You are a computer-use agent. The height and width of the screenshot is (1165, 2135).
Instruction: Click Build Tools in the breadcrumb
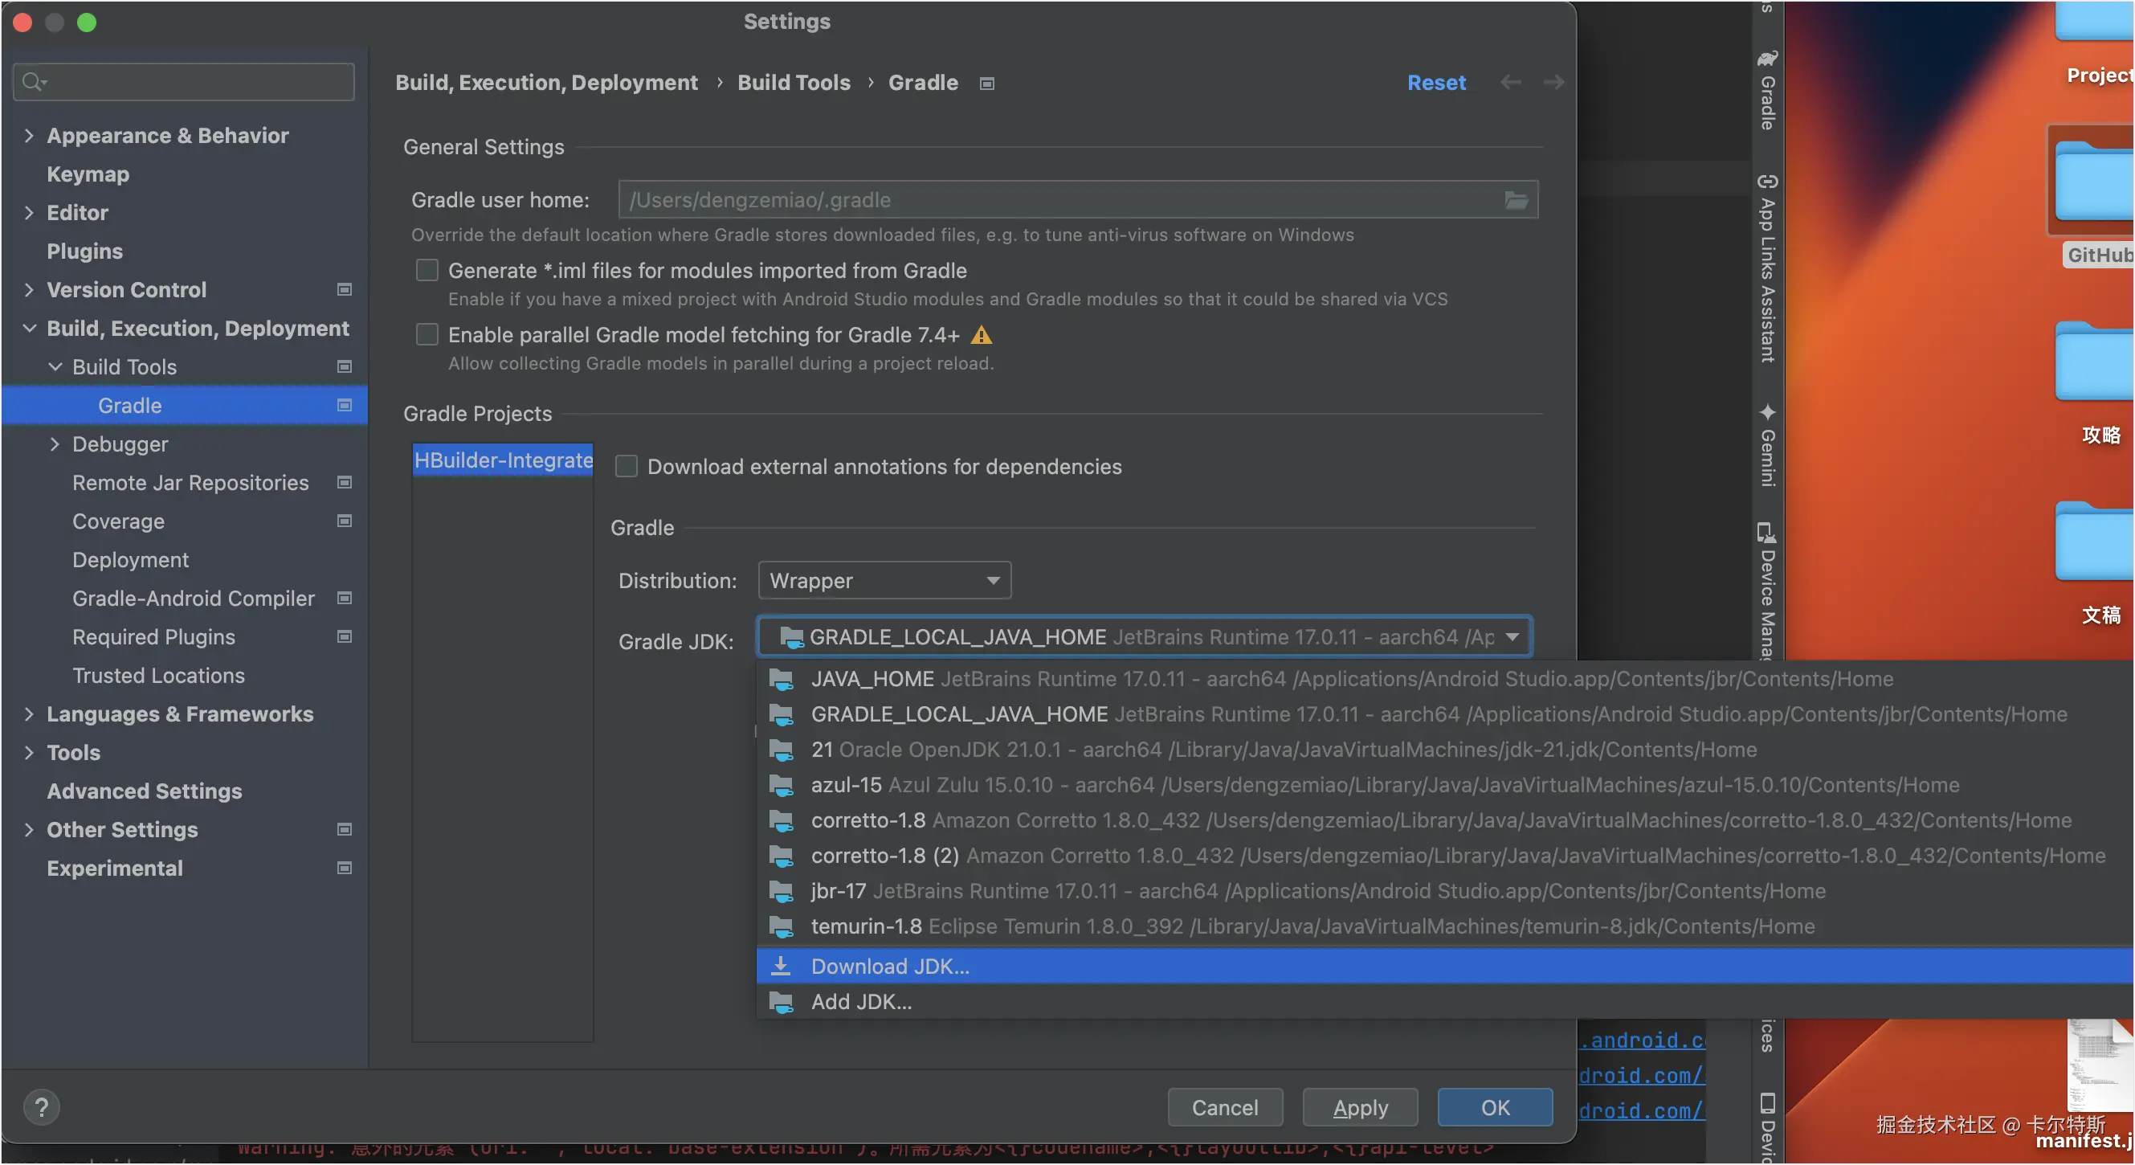(794, 83)
